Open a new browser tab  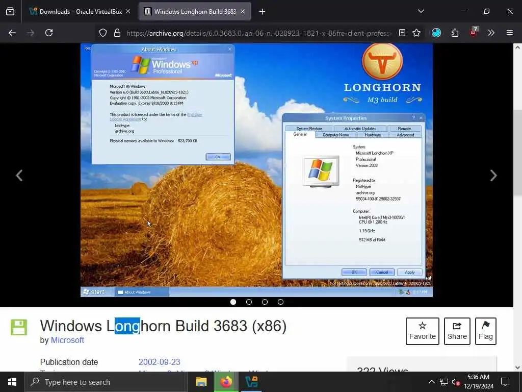(263, 12)
